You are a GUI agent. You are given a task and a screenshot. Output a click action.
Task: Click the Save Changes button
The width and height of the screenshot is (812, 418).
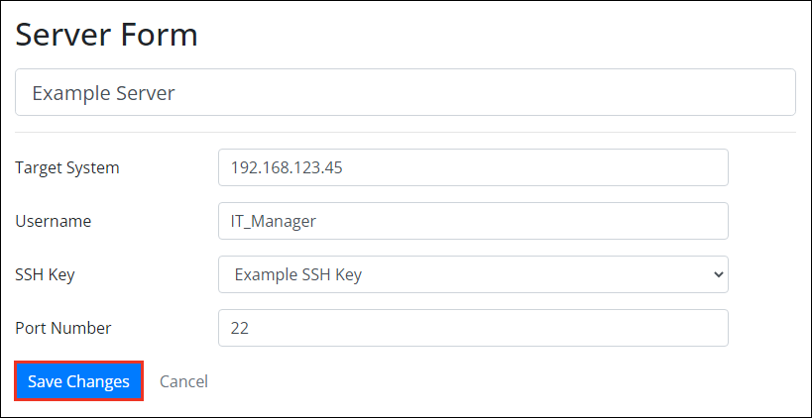tap(78, 381)
